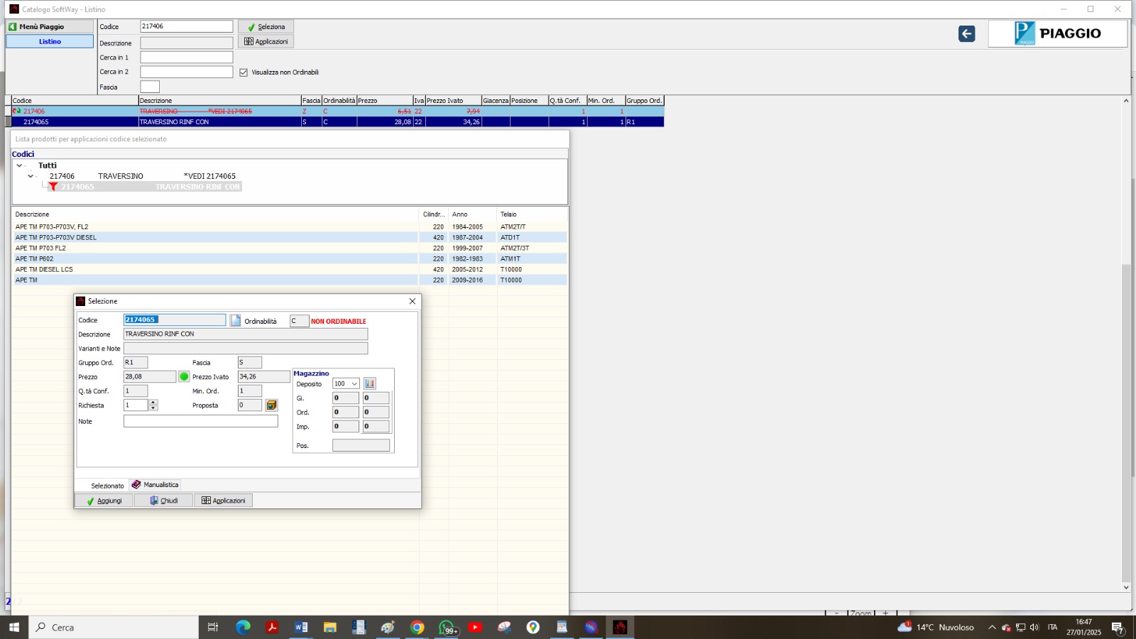Switch to the Manualistica tab
Screen dimensions: 1136x639
[x=155, y=485]
